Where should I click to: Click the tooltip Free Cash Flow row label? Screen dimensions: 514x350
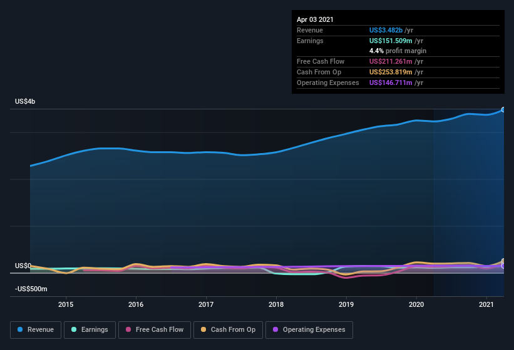click(x=321, y=61)
